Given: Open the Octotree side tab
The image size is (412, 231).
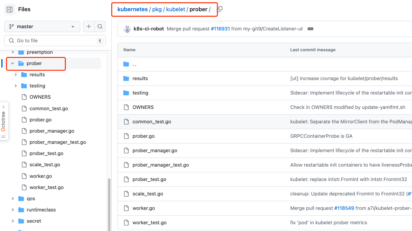Looking at the screenshot, I should click(4, 121).
